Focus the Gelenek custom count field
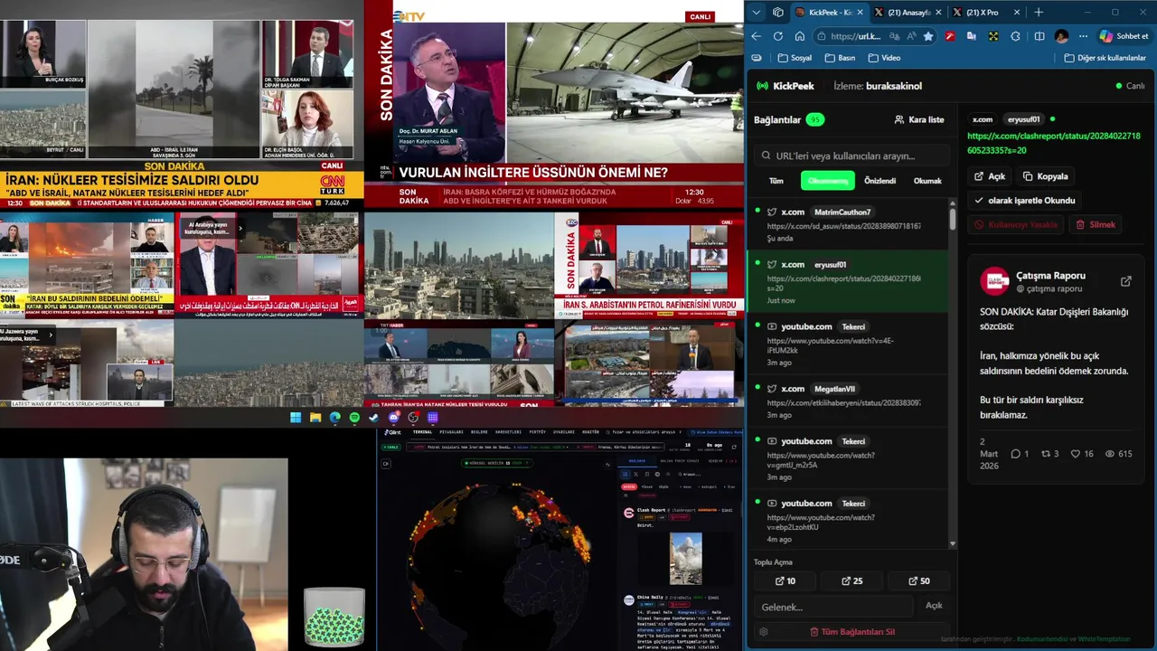Image resolution: width=1157 pixels, height=651 pixels. coord(832,607)
